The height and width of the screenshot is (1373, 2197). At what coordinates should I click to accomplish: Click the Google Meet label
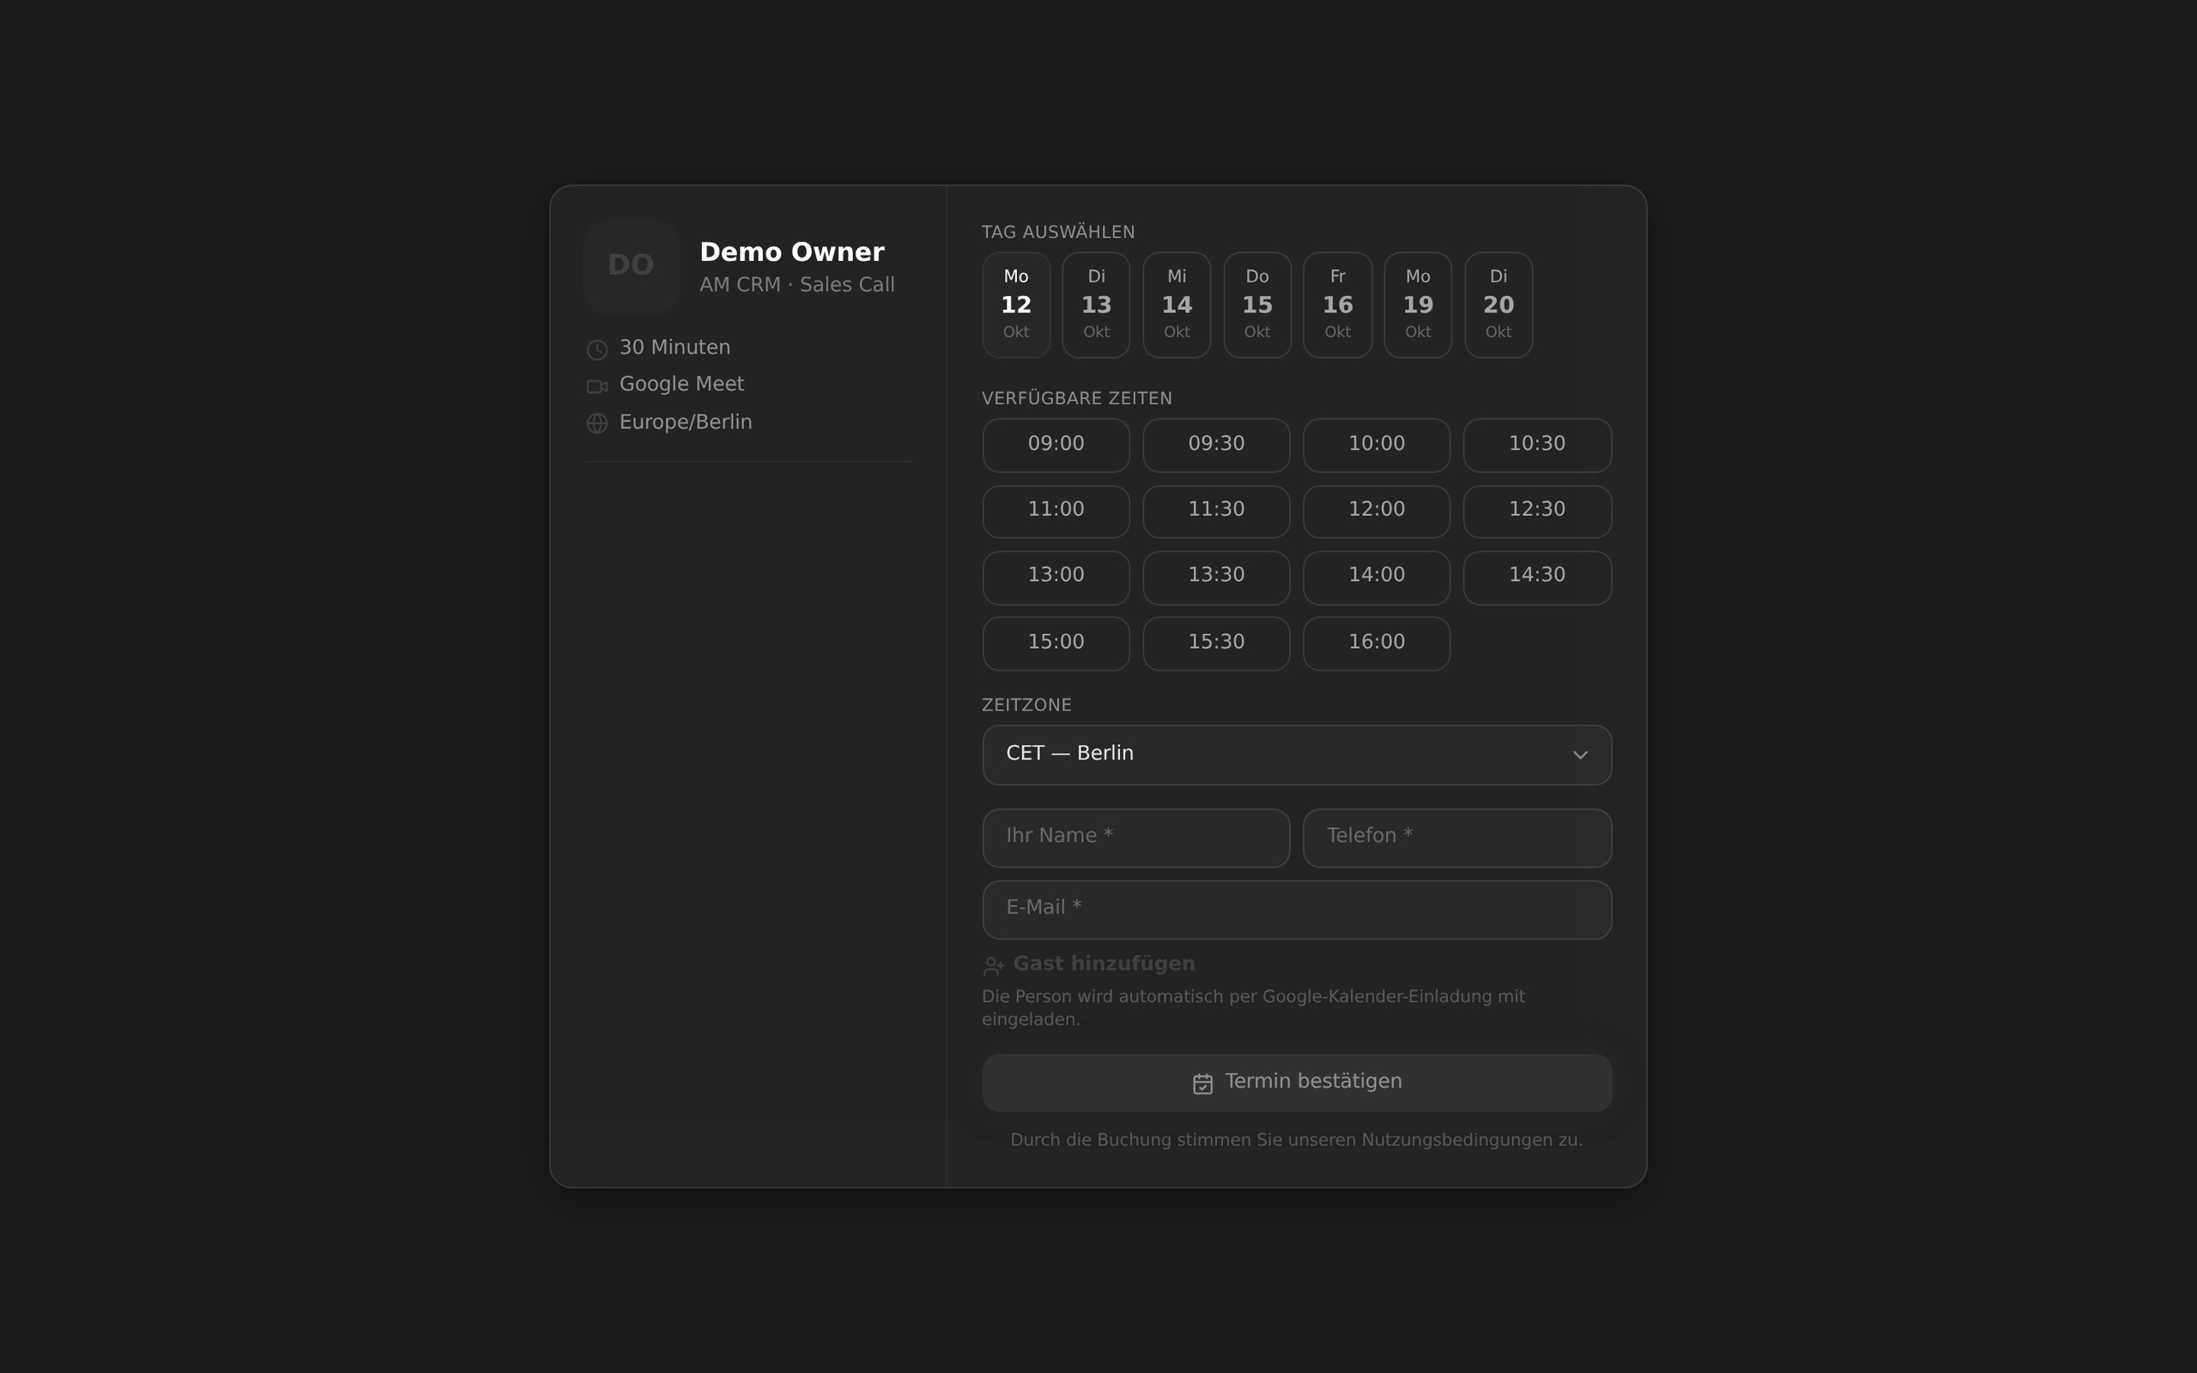(681, 385)
